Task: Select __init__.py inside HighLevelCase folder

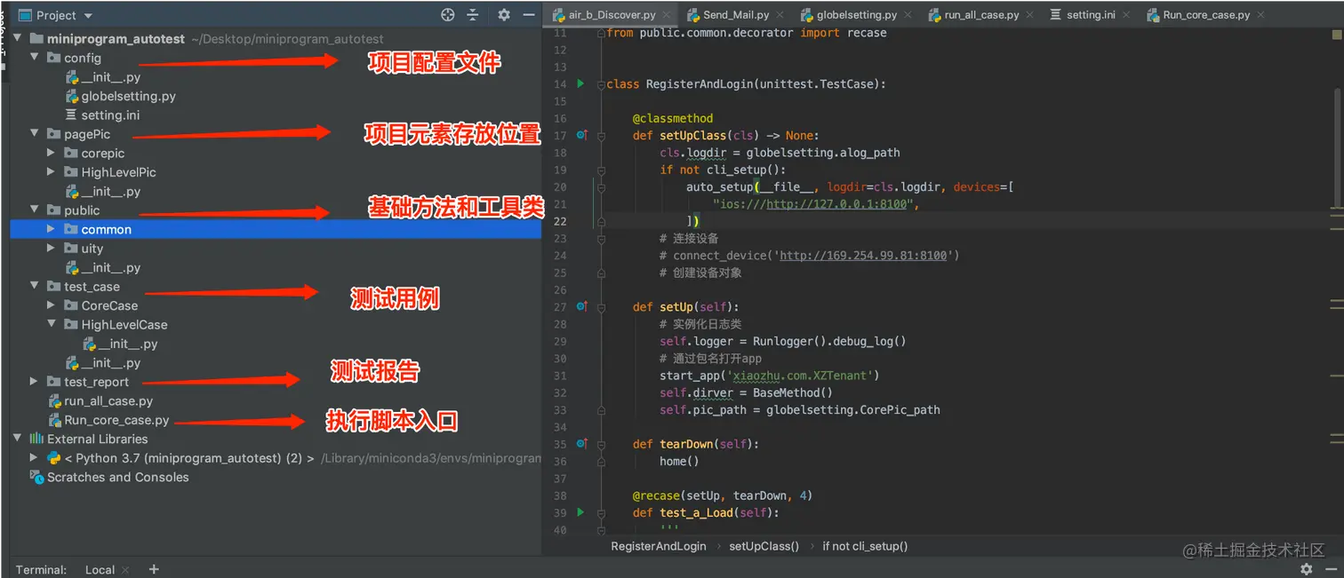Action: coord(127,344)
